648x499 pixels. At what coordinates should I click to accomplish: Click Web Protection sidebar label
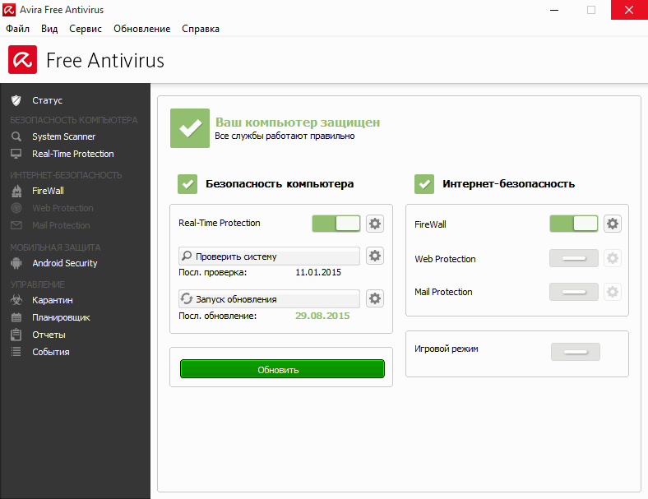(x=62, y=208)
